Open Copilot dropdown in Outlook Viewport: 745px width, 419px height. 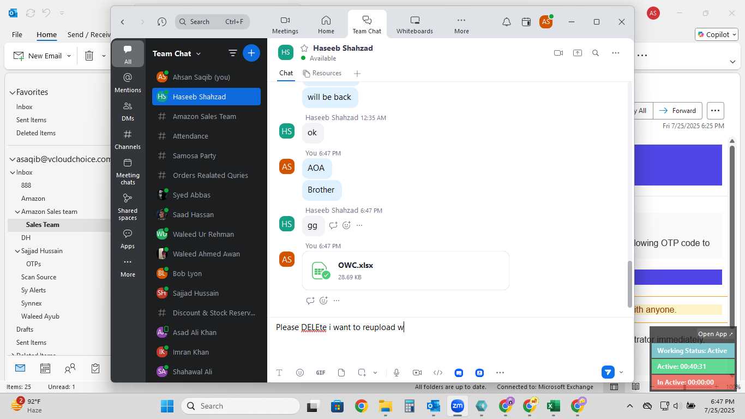734,34
